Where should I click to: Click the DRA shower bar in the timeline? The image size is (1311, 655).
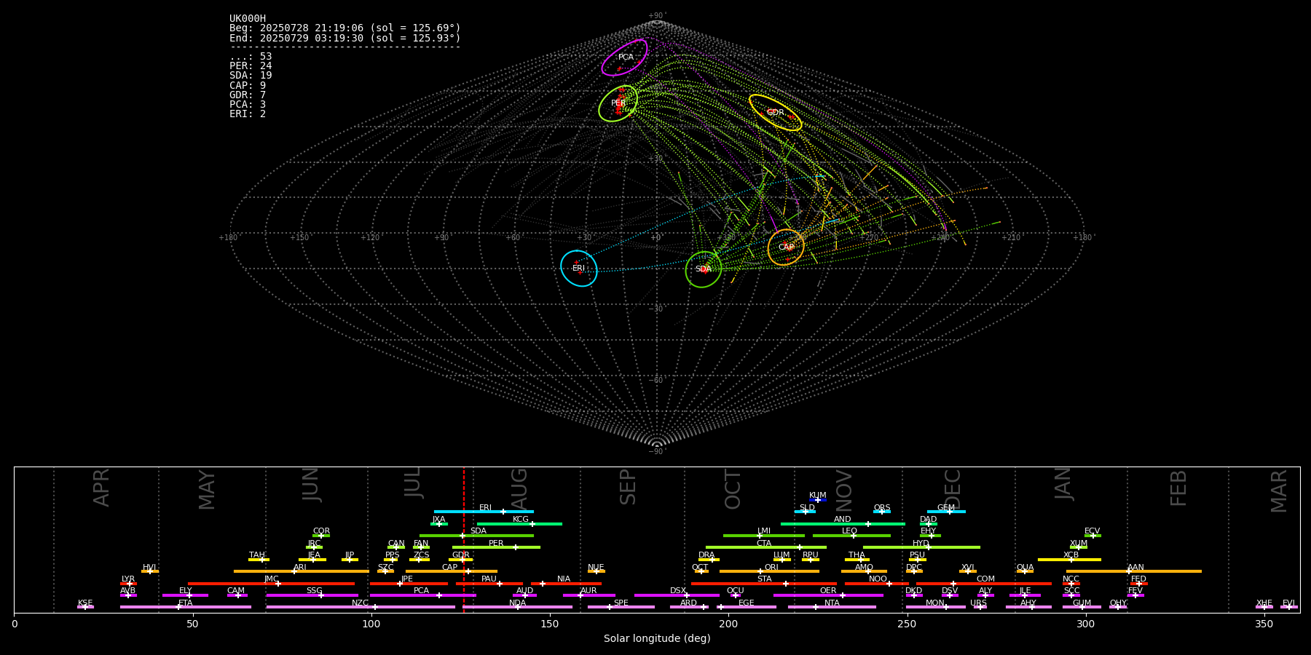click(709, 560)
